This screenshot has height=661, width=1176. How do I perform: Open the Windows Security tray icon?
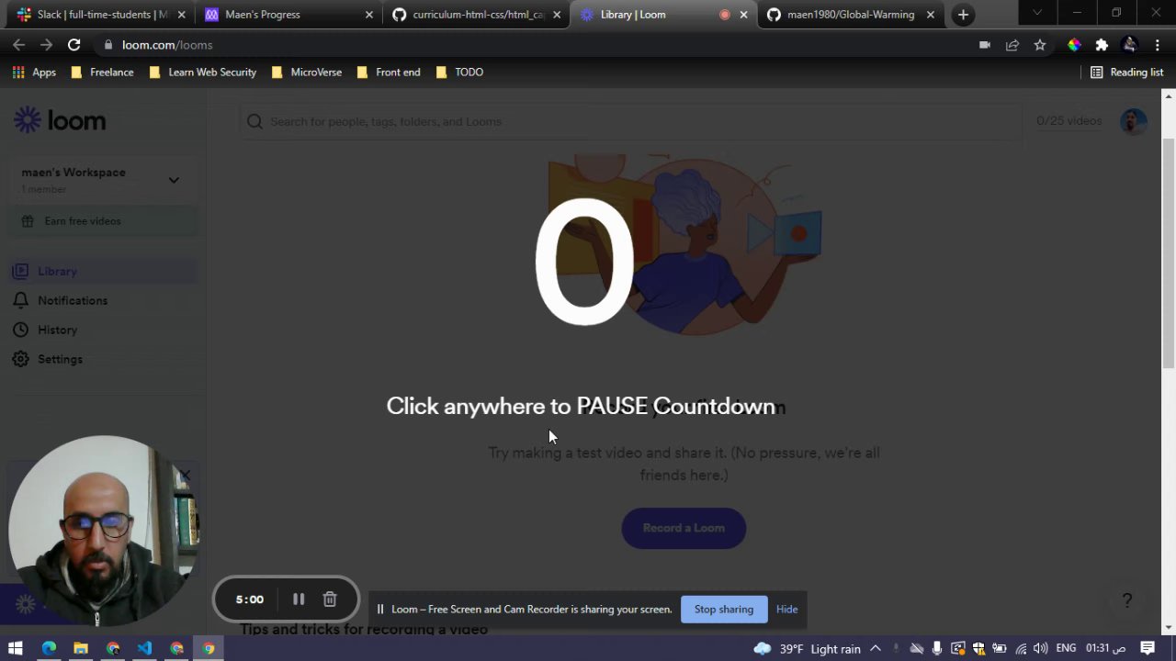pos(978,648)
